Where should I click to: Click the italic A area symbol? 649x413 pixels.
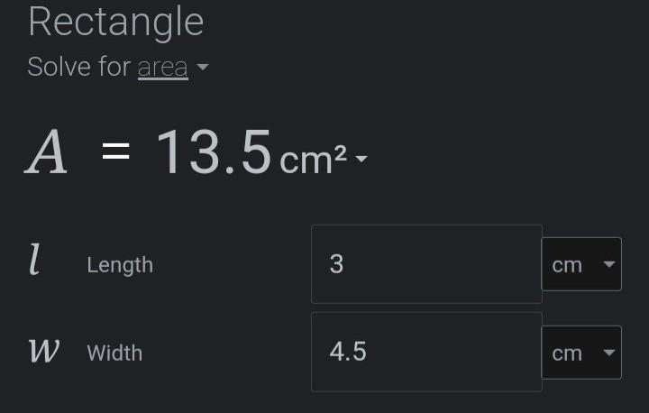[x=46, y=153]
